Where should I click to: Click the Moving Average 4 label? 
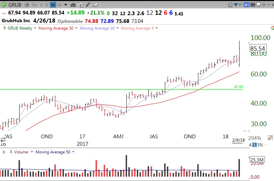pyautogui.click(x=137, y=28)
